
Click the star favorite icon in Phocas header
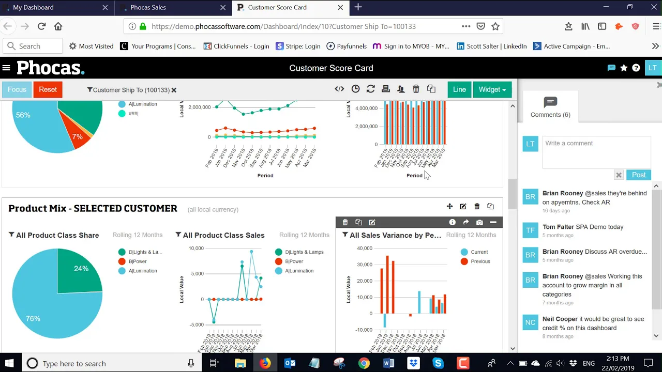[x=624, y=68]
